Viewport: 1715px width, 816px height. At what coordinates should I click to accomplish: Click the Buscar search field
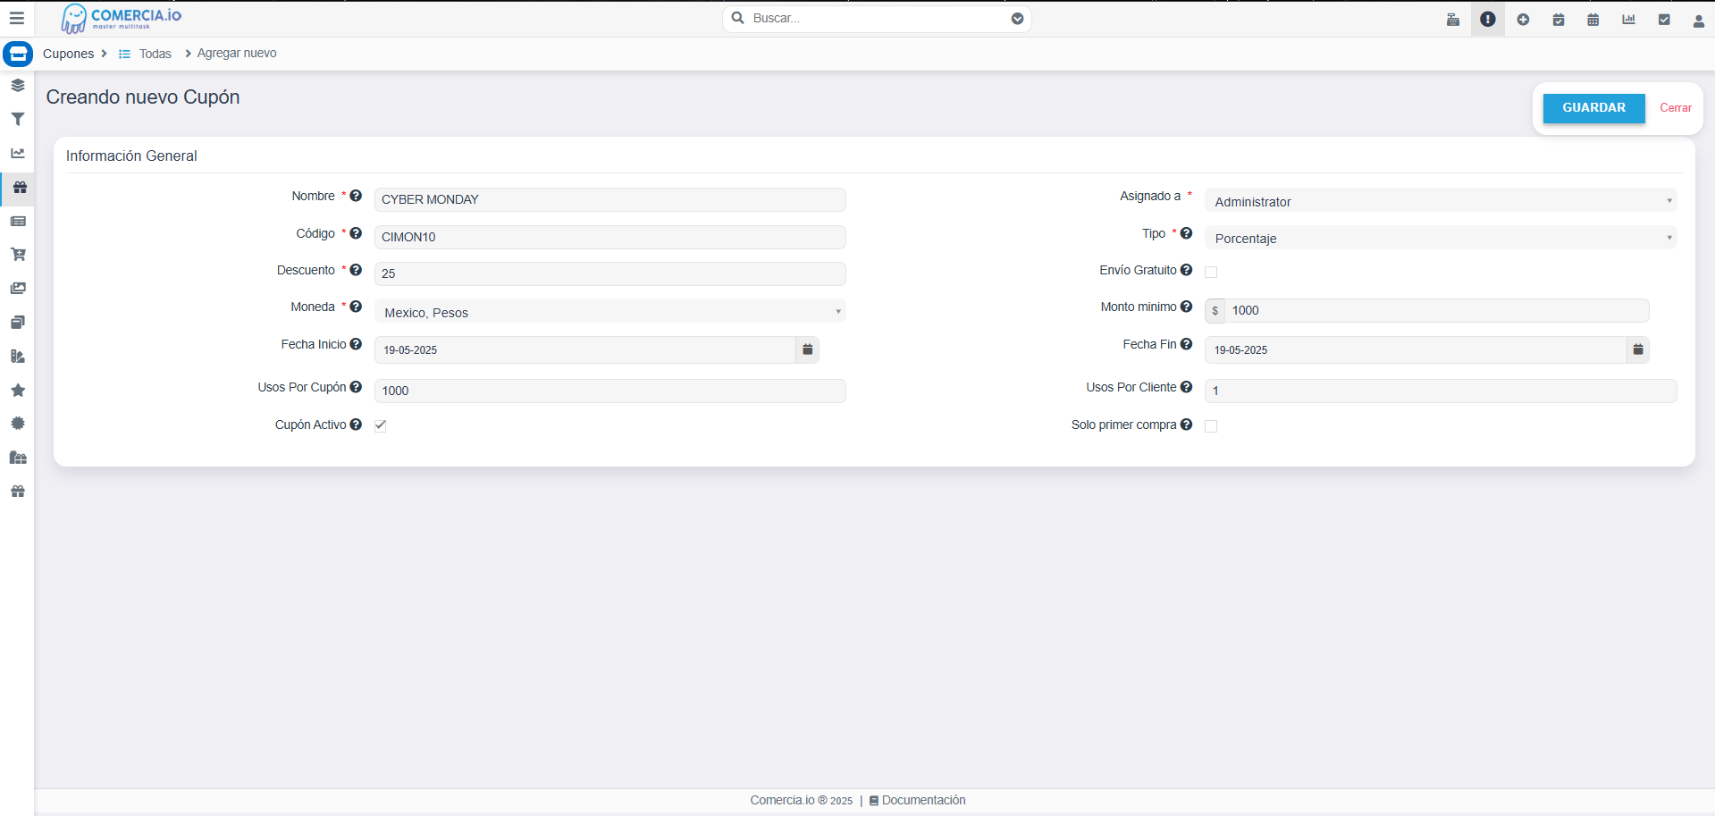click(877, 19)
